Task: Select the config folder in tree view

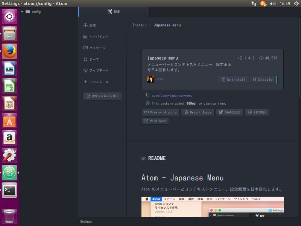Action: click(33, 12)
